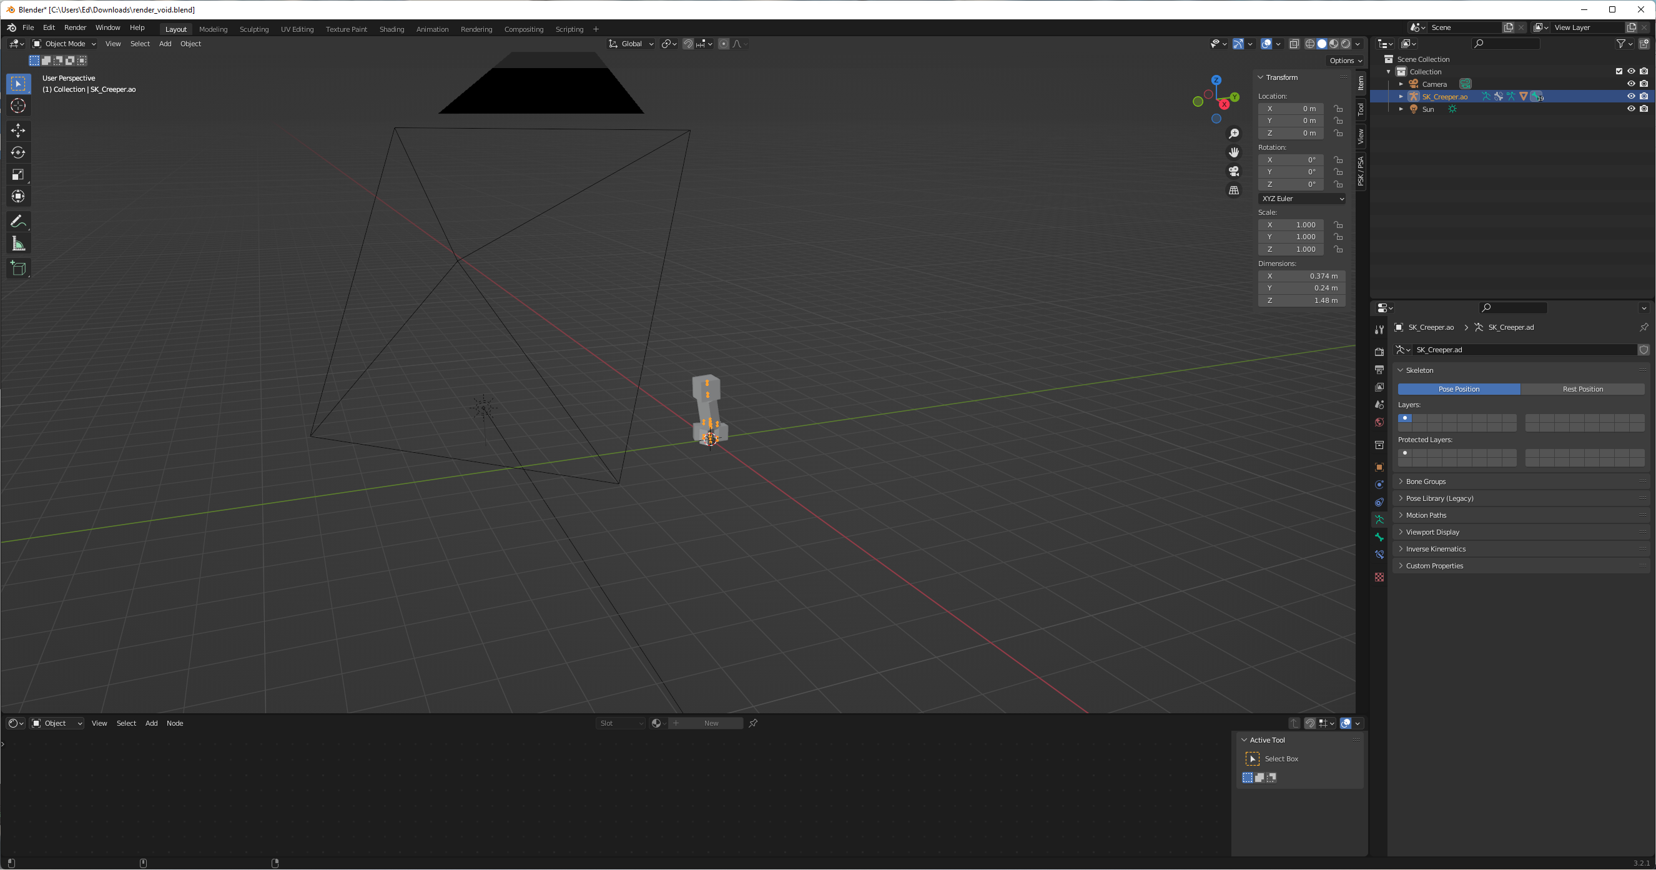Hide the Sun object in viewport

pyautogui.click(x=1630, y=109)
